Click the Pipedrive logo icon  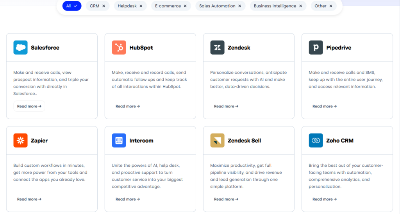[x=316, y=48]
